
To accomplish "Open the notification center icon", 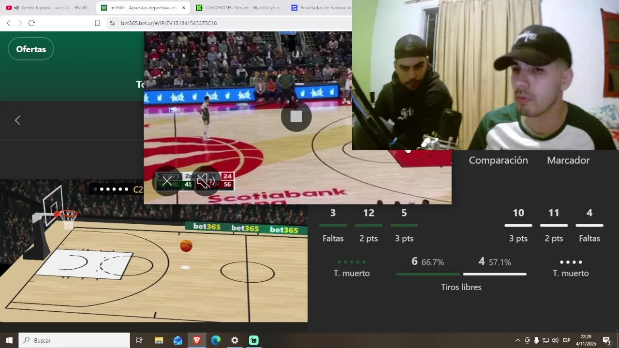I will [607, 340].
